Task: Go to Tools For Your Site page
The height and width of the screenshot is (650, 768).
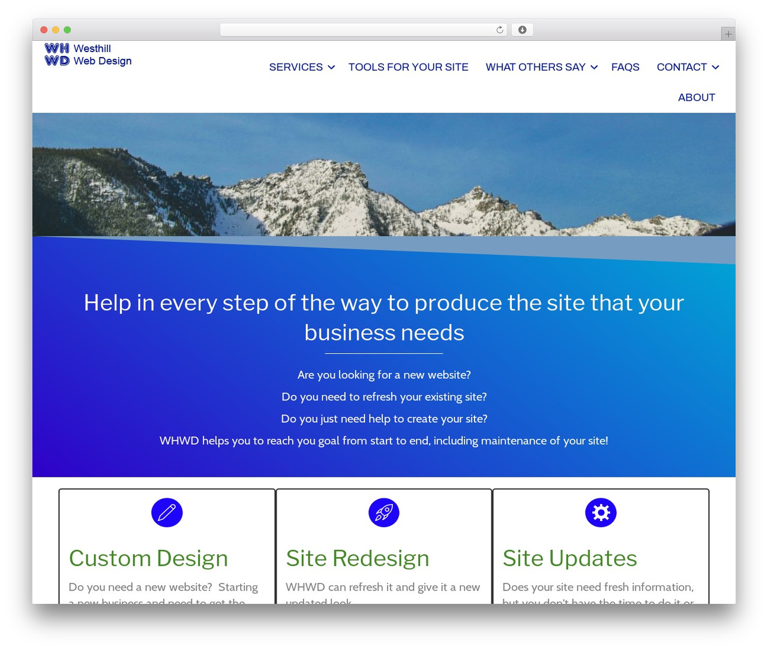Action: [x=409, y=67]
